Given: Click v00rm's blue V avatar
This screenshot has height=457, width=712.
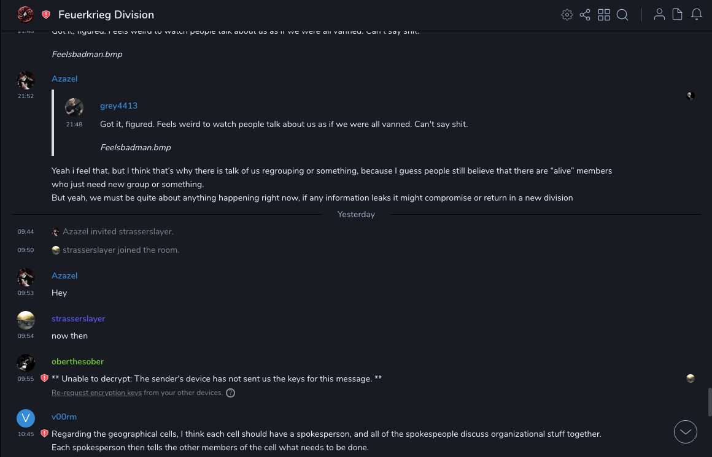Looking at the screenshot, I should coord(26,418).
